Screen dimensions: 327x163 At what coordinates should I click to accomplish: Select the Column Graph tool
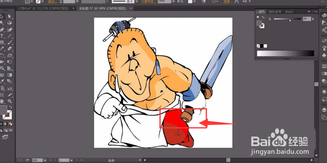coord(10,88)
